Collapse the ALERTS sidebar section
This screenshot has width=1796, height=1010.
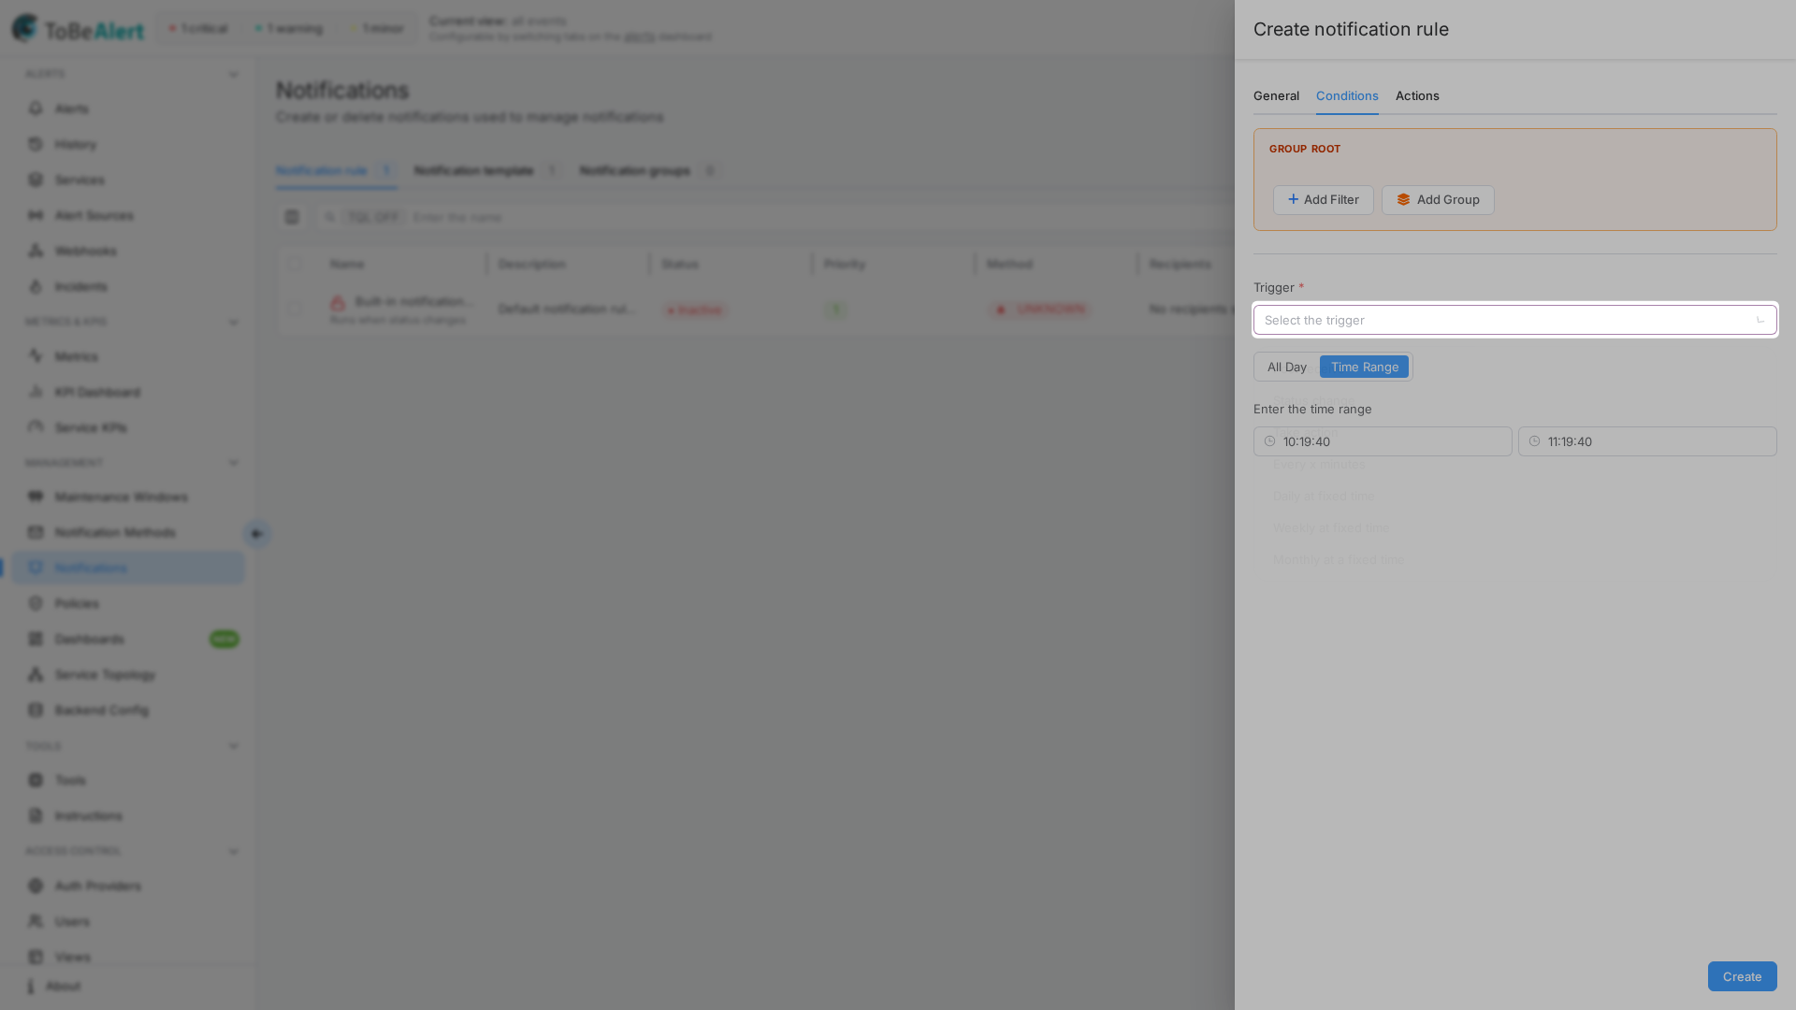pos(234,75)
